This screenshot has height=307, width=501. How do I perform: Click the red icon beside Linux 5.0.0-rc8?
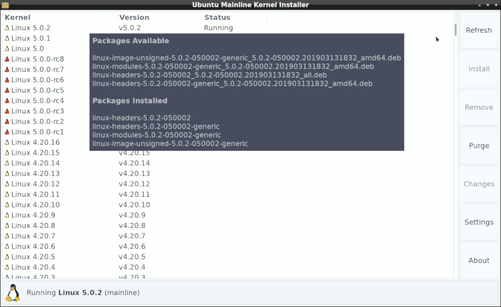point(7,59)
